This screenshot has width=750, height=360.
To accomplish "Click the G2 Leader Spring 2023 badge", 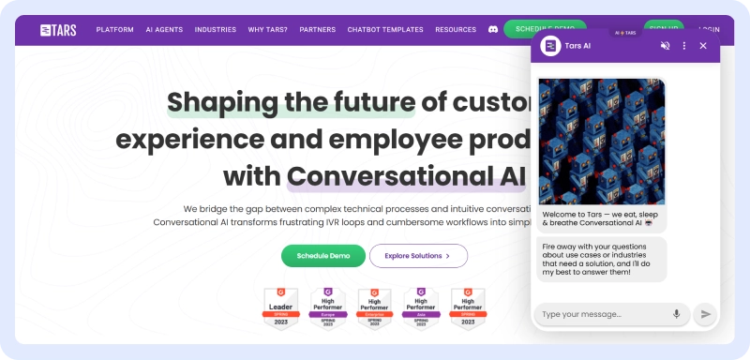I will 281,308.
